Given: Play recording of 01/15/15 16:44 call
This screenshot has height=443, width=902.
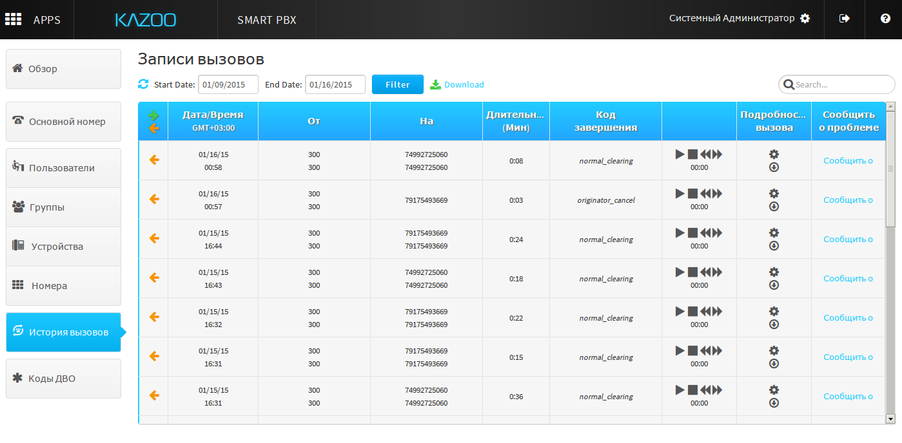Looking at the screenshot, I should pyautogui.click(x=680, y=233).
